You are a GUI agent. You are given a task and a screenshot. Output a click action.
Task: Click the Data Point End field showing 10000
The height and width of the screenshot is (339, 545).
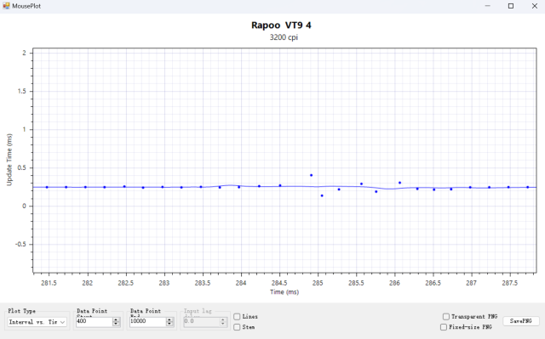click(147, 321)
